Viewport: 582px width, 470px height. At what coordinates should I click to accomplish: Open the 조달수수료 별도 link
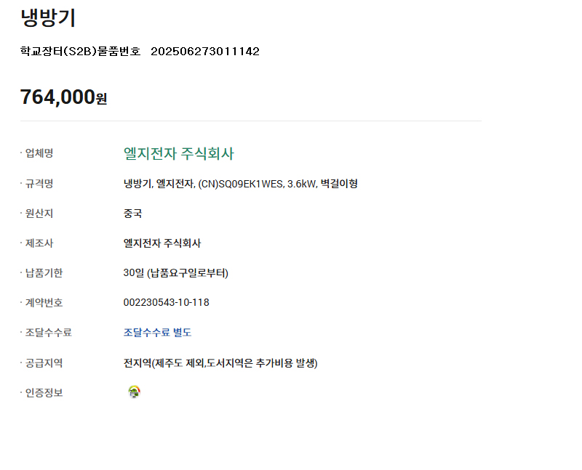(x=157, y=333)
